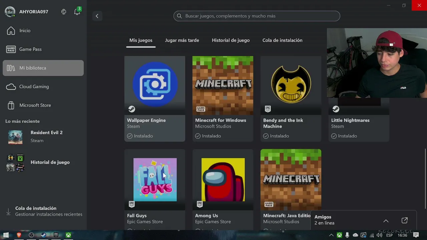Open the Cola de instalación tab
This screenshot has height=240, width=427.
coord(283,40)
